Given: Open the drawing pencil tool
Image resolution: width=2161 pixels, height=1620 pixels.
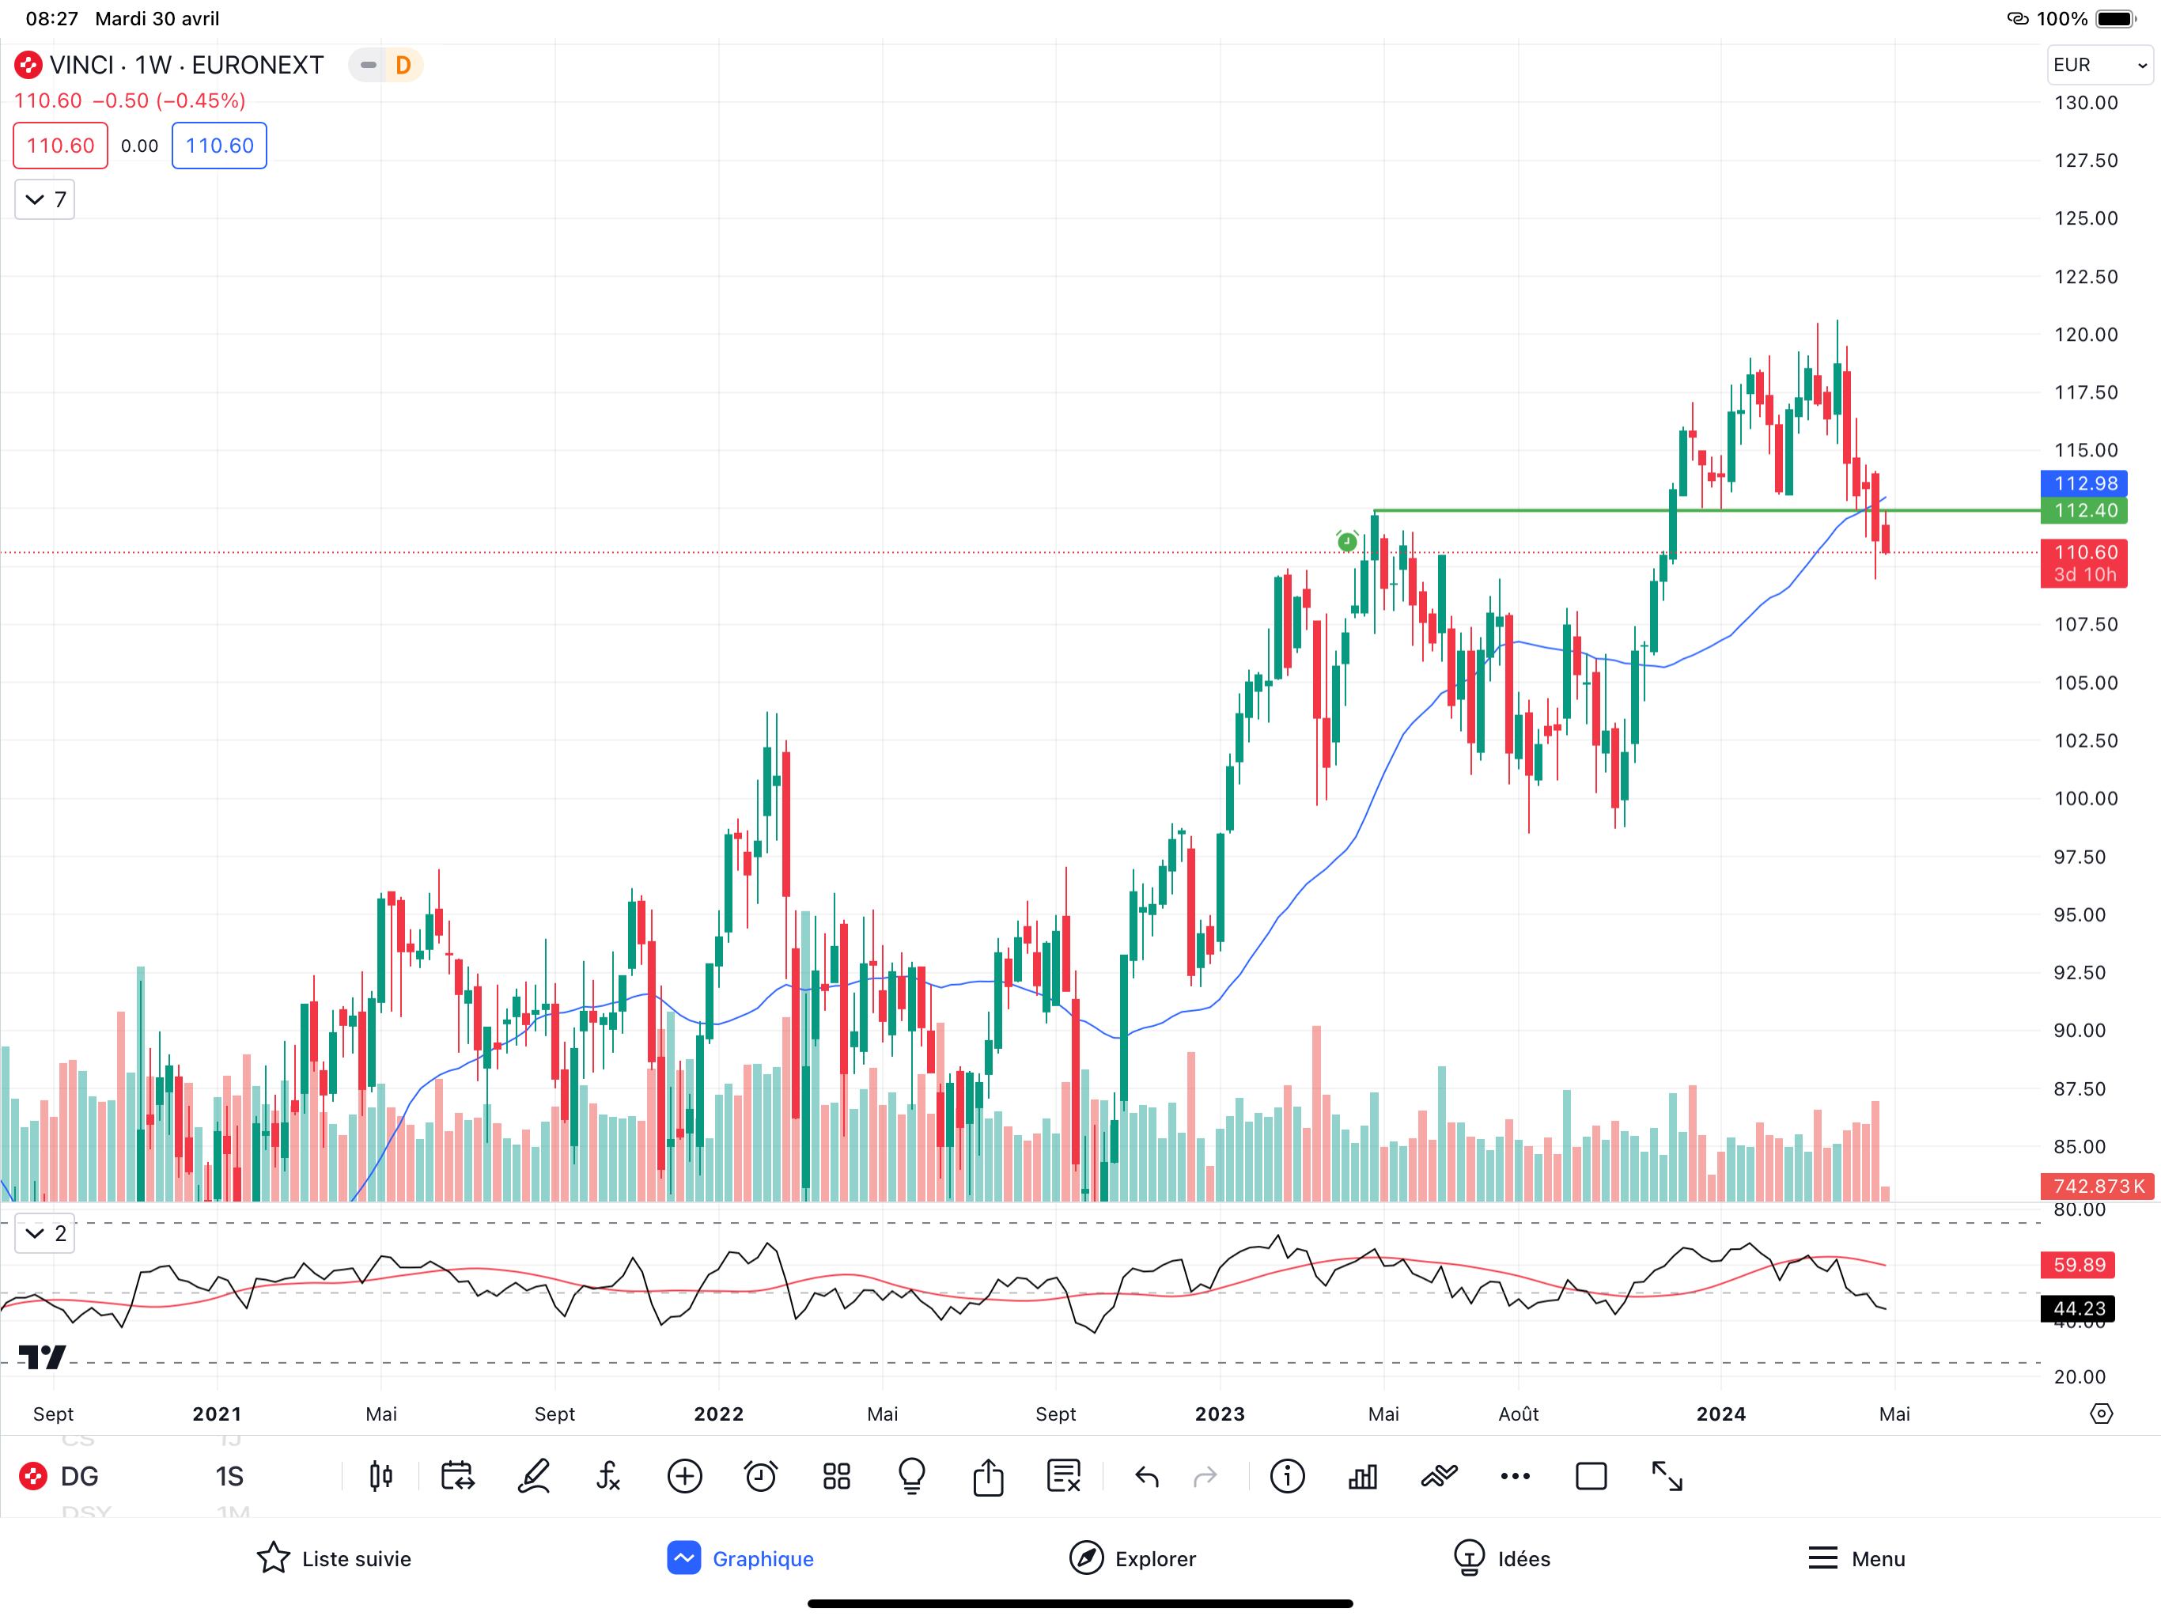Looking at the screenshot, I should (x=533, y=1476).
